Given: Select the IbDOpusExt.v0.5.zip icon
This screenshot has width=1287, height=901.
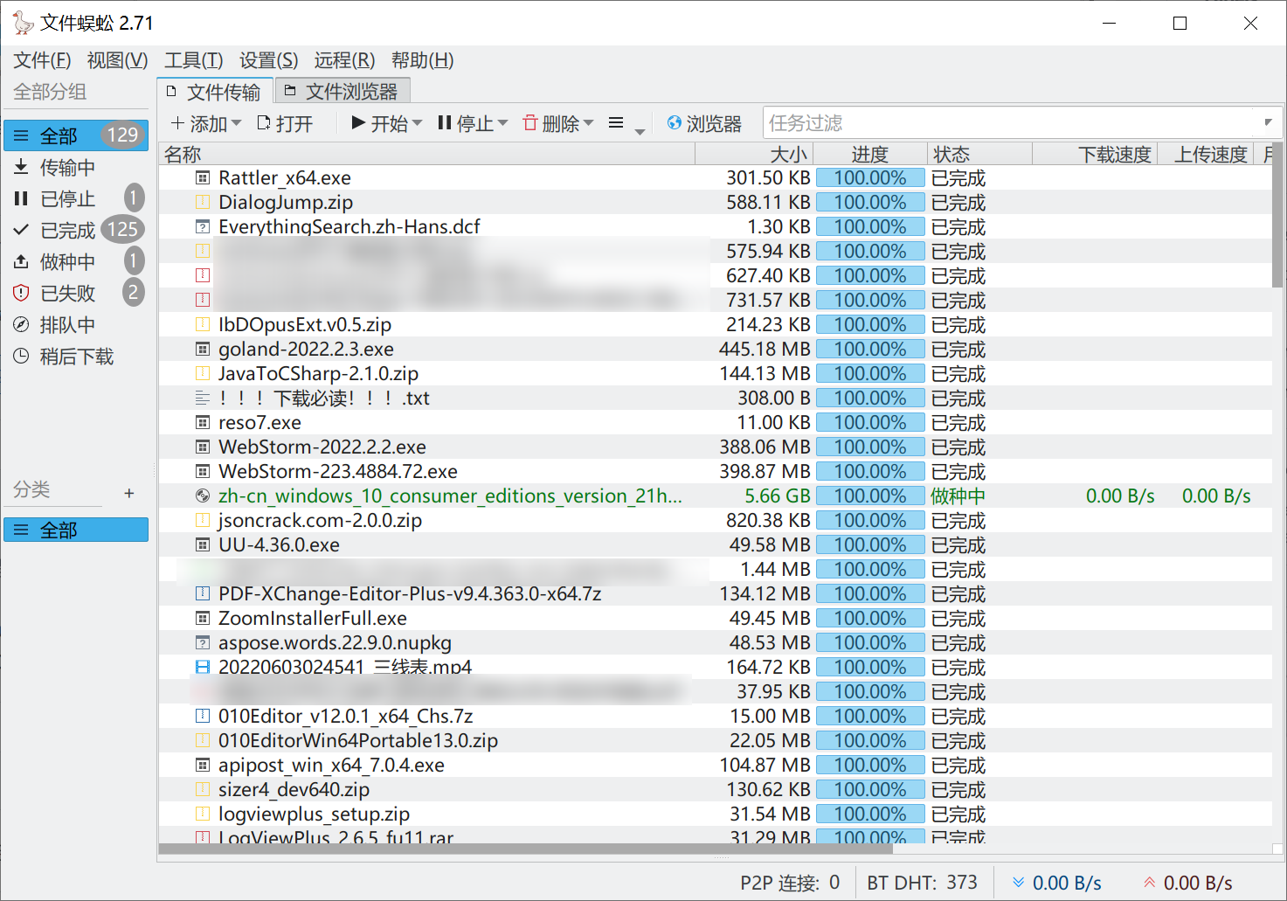Looking at the screenshot, I should coord(203,324).
